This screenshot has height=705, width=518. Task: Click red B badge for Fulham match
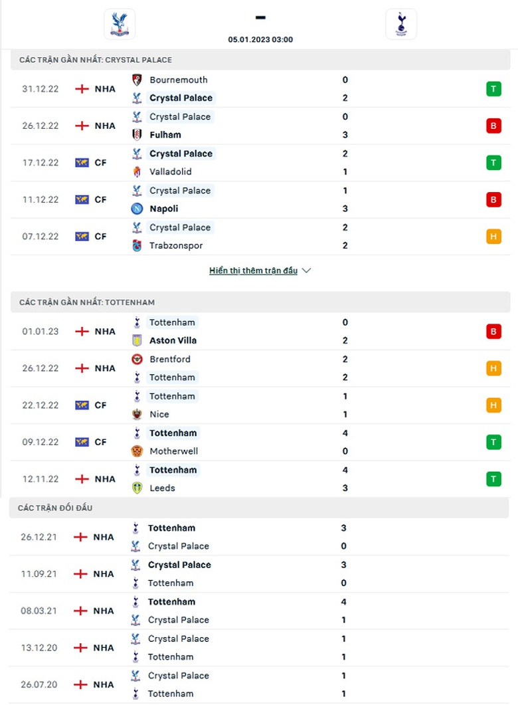point(493,126)
